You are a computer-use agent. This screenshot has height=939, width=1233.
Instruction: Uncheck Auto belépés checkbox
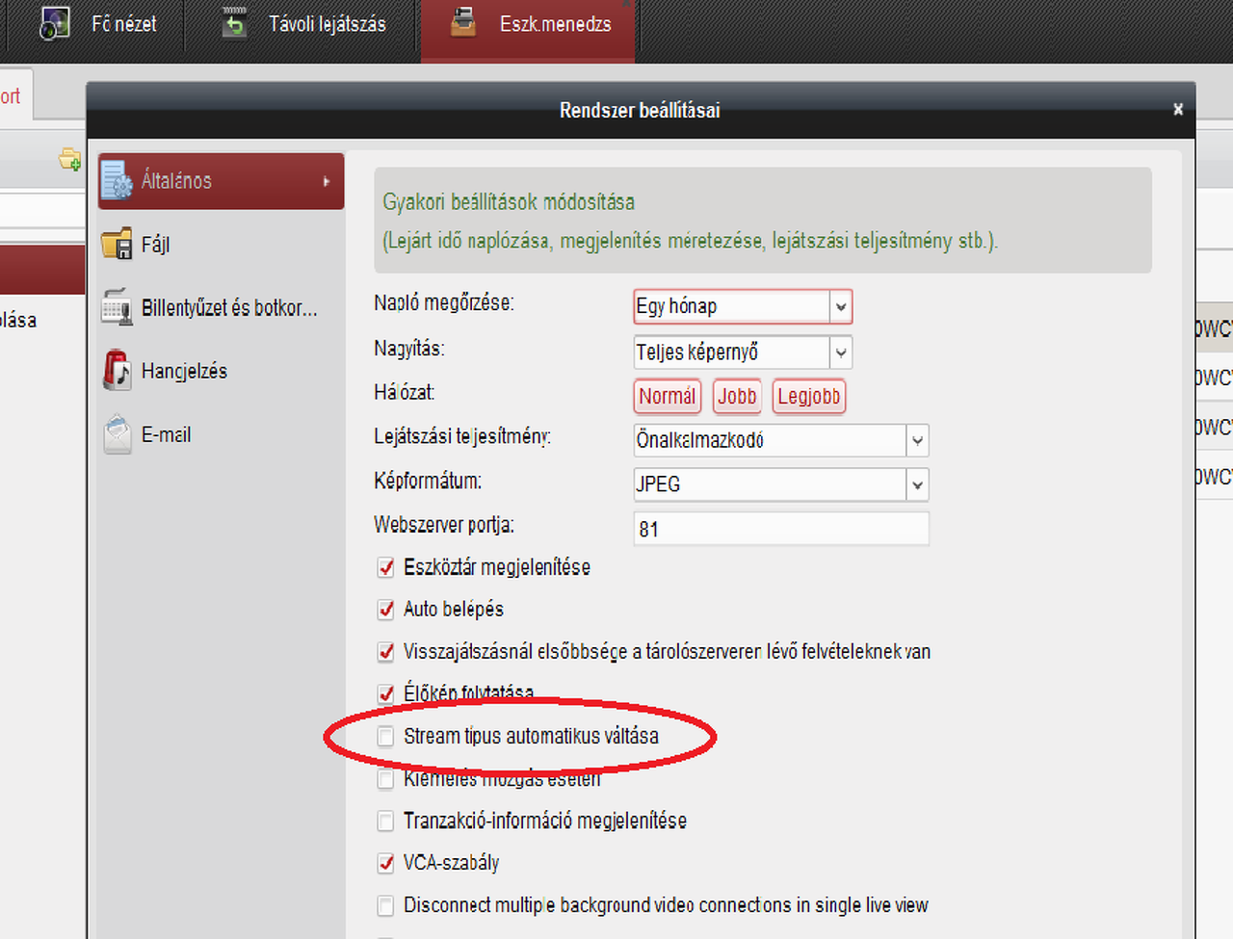[385, 610]
